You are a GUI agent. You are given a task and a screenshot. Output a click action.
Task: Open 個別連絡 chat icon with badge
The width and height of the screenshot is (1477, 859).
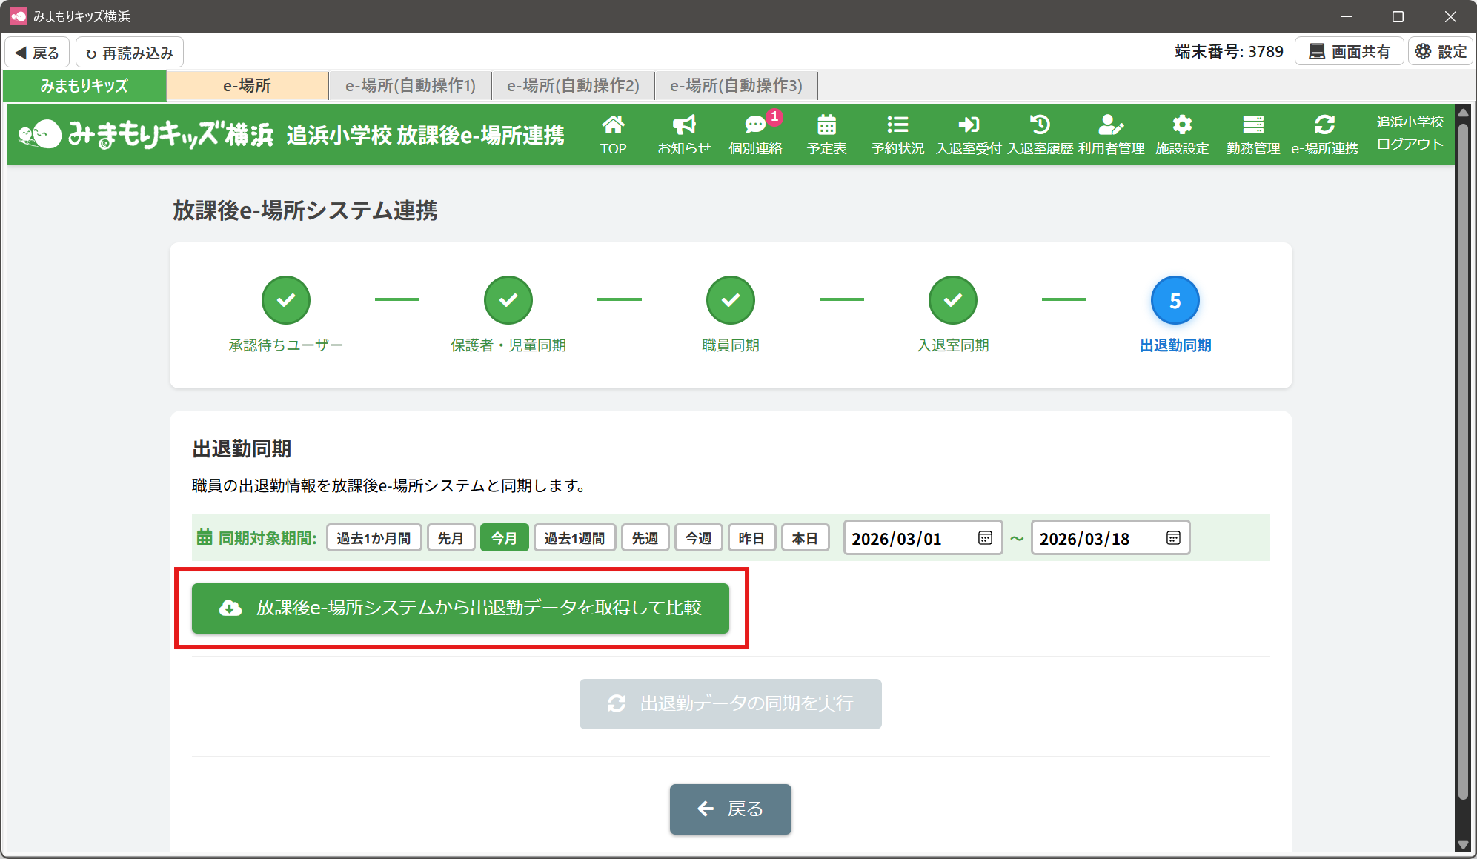tap(755, 134)
